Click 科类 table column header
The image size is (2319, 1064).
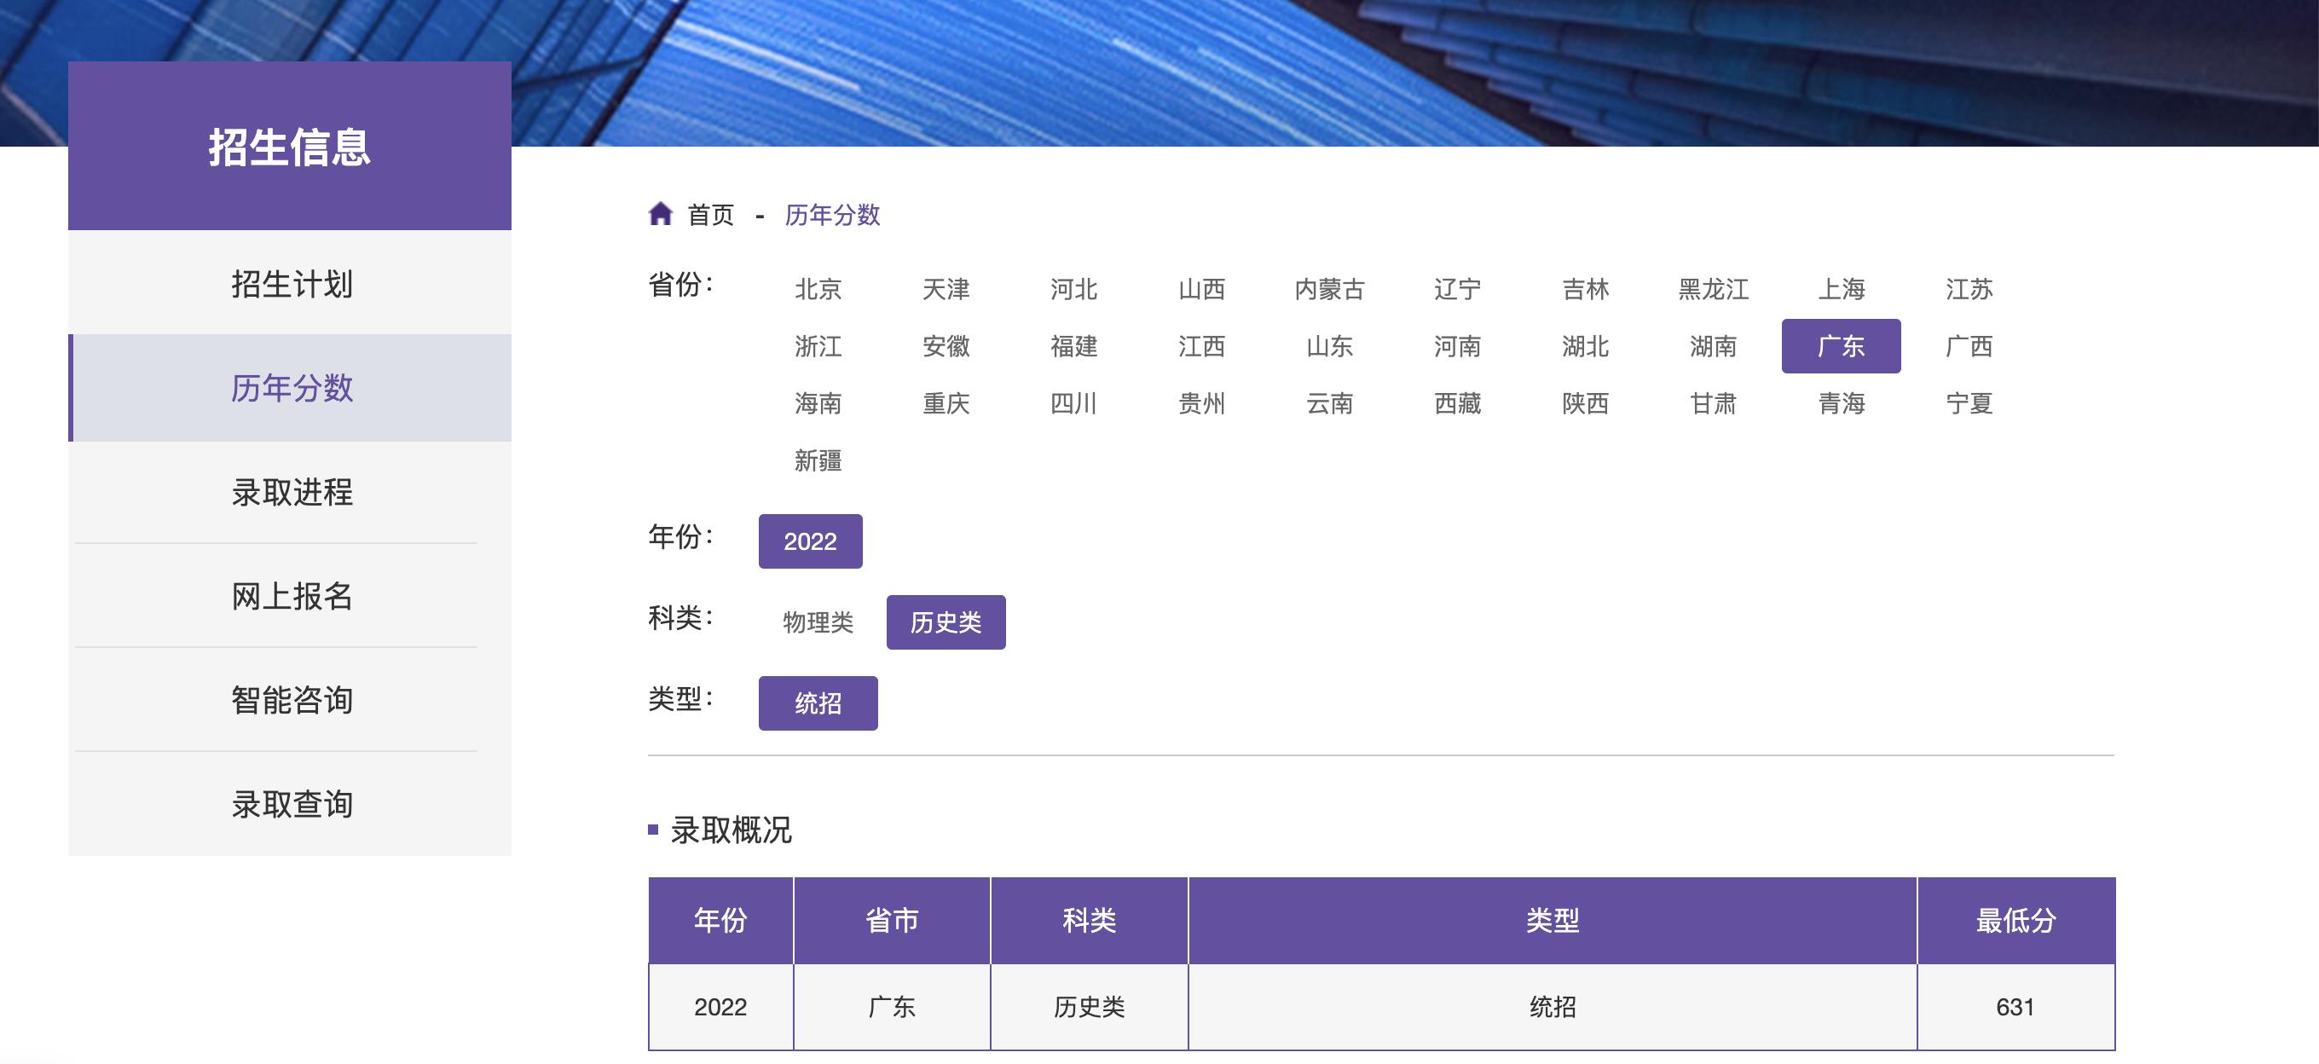pyautogui.click(x=1090, y=920)
